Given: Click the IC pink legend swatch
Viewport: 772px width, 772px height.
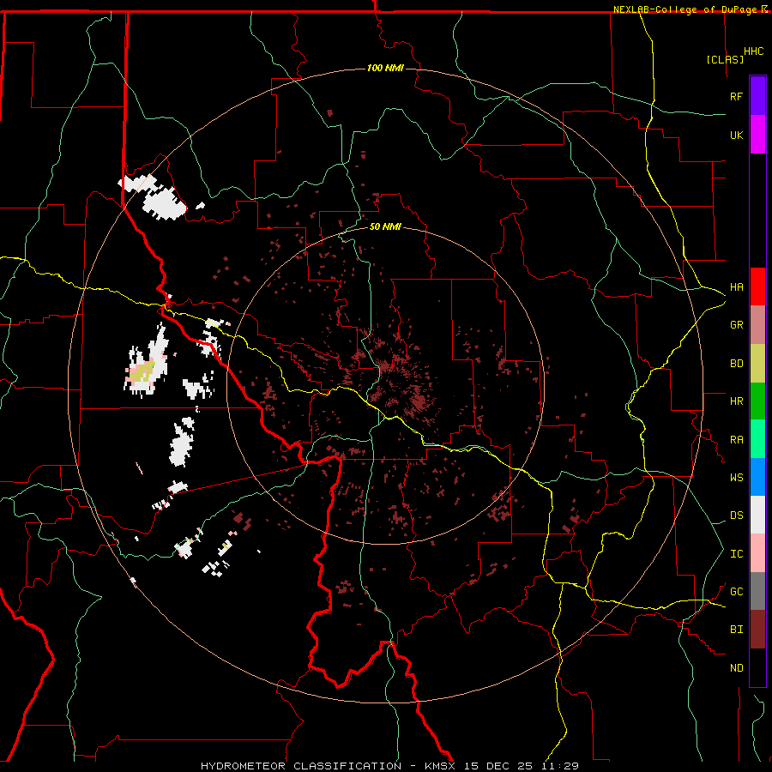Looking at the screenshot, I should pos(757,553).
